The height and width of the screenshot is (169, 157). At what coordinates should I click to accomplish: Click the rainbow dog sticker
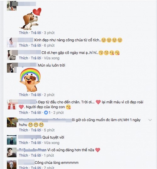point(30,80)
